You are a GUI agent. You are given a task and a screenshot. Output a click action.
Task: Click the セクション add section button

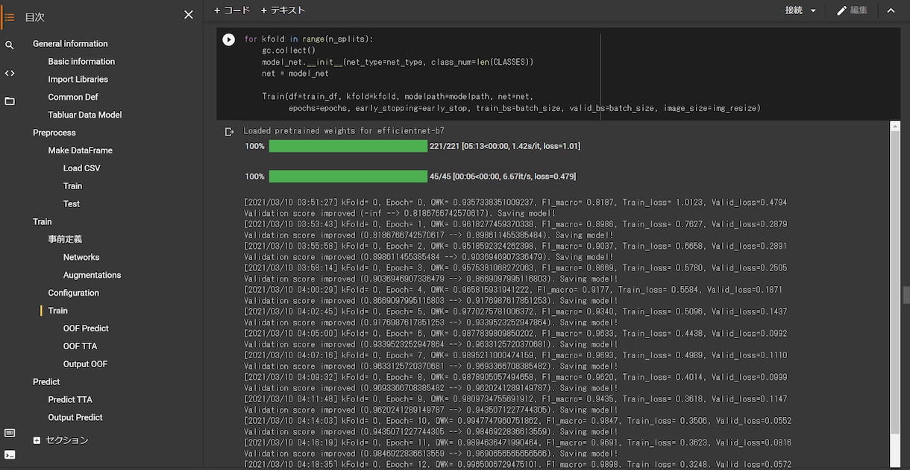60,440
